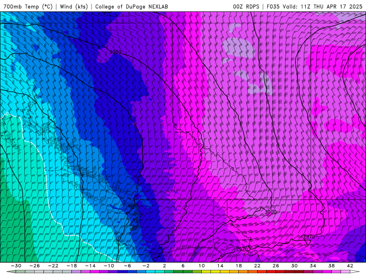Click the 6 degree legend value
Screen dimensions: 366x274
(x=183, y=266)
